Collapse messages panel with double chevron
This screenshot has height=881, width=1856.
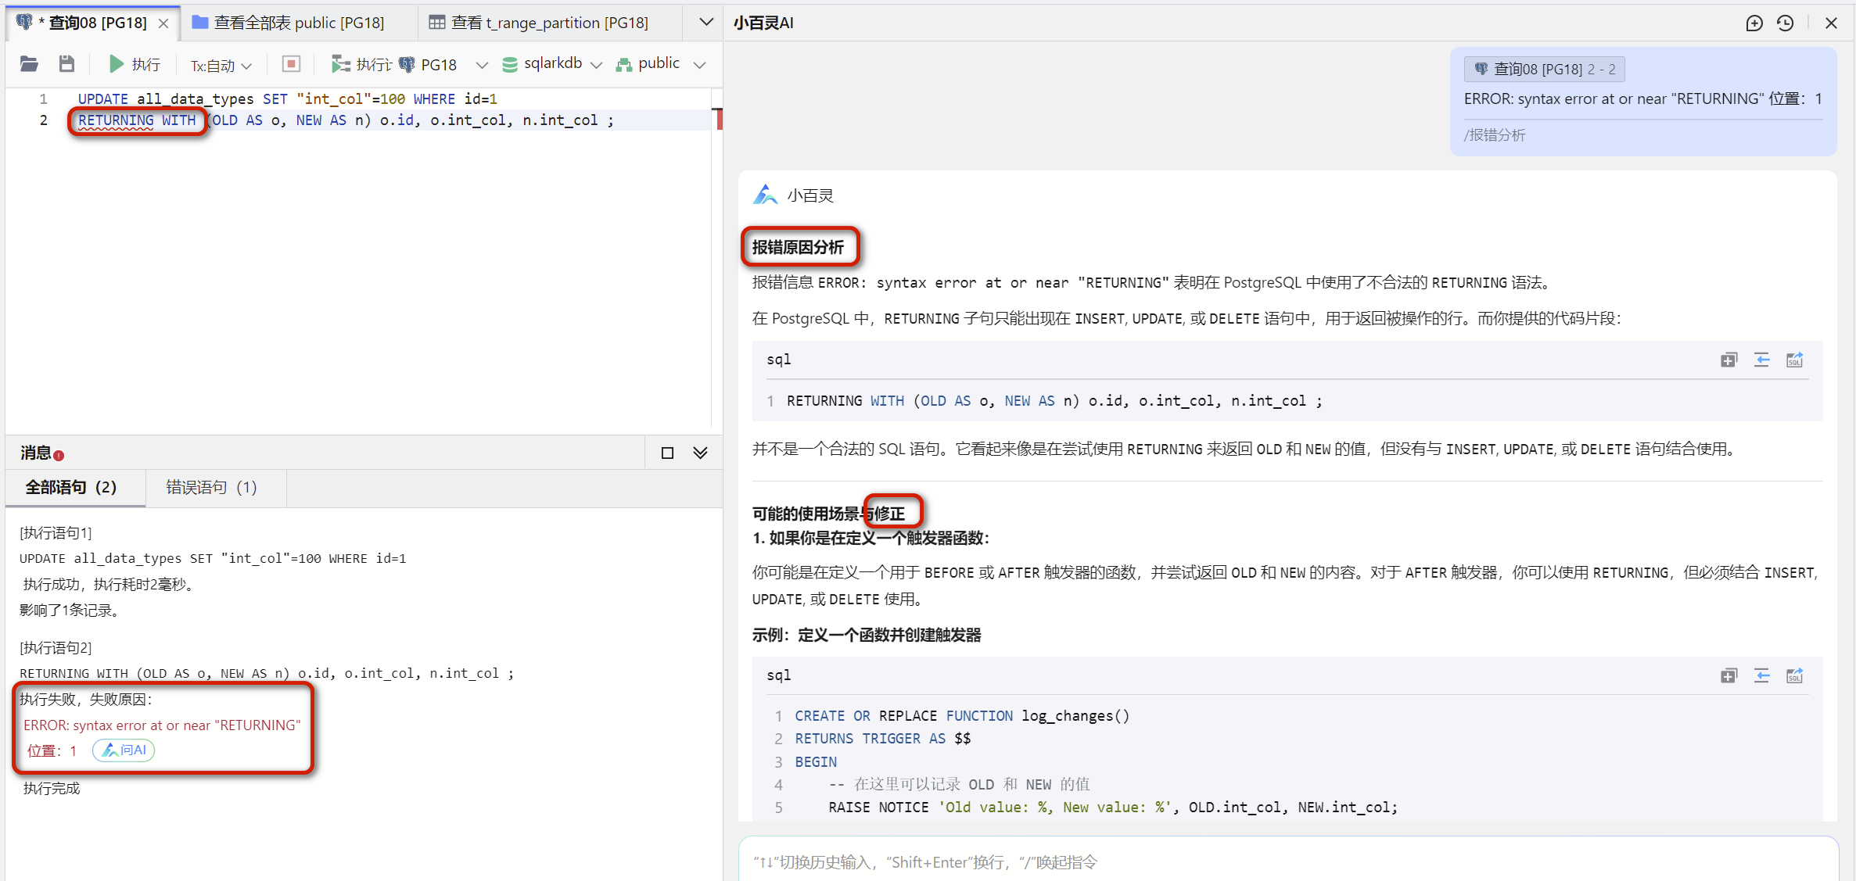click(700, 452)
